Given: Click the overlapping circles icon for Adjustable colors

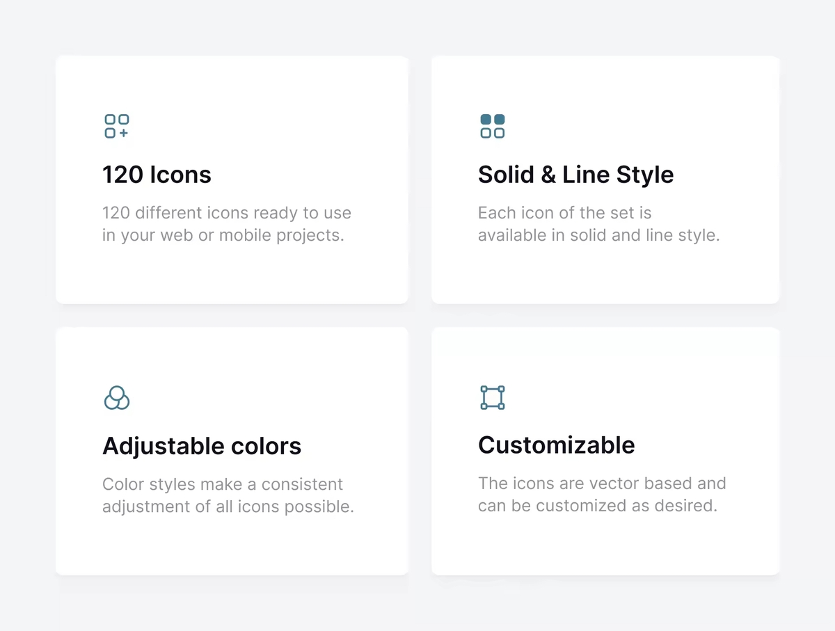Looking at the screenshot, I should (x=116, y=398).
